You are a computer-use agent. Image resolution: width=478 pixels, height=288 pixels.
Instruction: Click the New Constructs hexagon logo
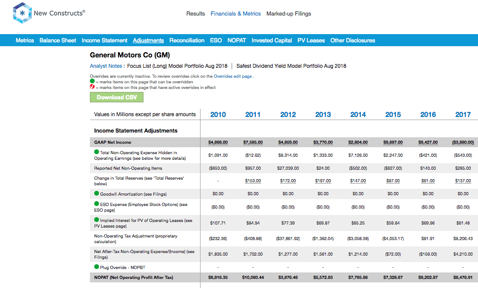click(22, 13)
